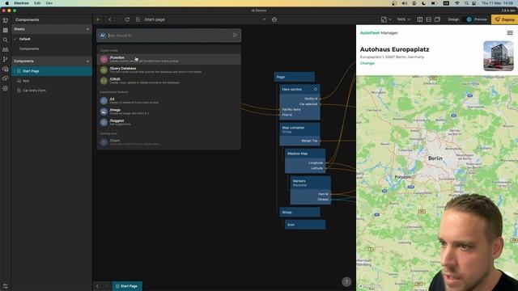Open the Electron menu
Image resolution: width=518 pixels, height=291 pixels.
coord(22,3)
